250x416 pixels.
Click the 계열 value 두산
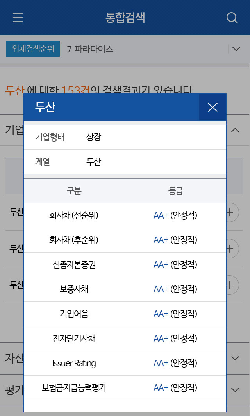pyautogui.click(x=94, y=161)
